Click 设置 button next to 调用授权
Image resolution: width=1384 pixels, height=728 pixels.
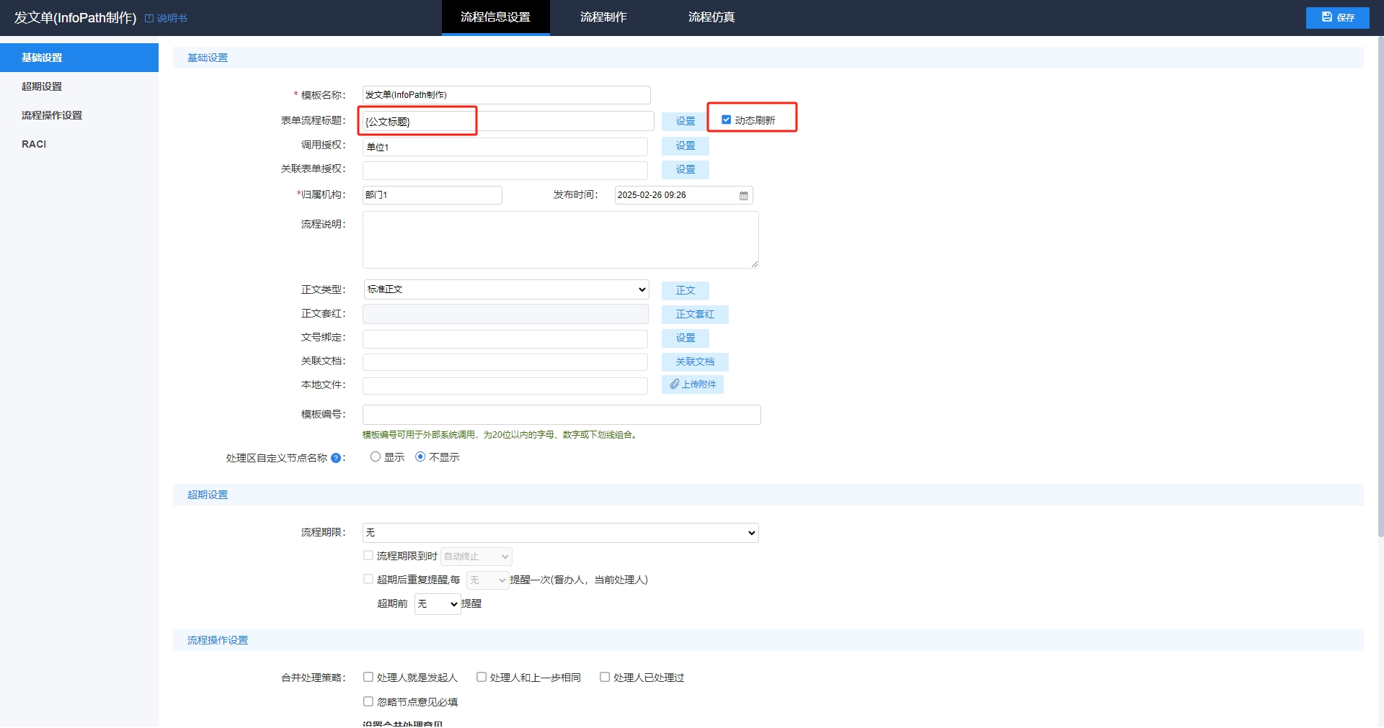(x=685, y=146)
